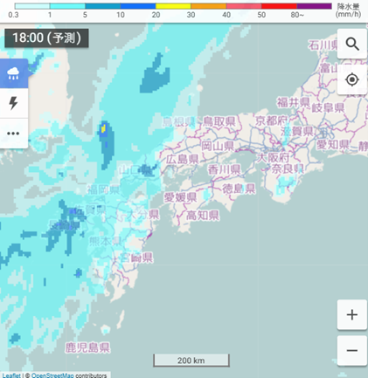The width and height of the screenshot is (368, 378).
Task: Click the red 50 mm/h legend swatch
Action: point(279,6)
